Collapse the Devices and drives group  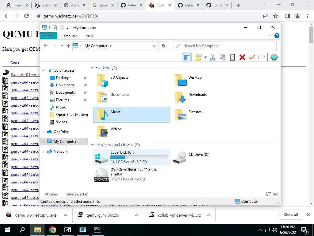pyautogui.click(x=92, y=145)
